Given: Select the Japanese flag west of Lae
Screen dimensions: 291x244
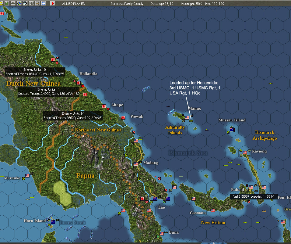Looking at the screenshot, I should pyautogui.click(x=142, y=199).
